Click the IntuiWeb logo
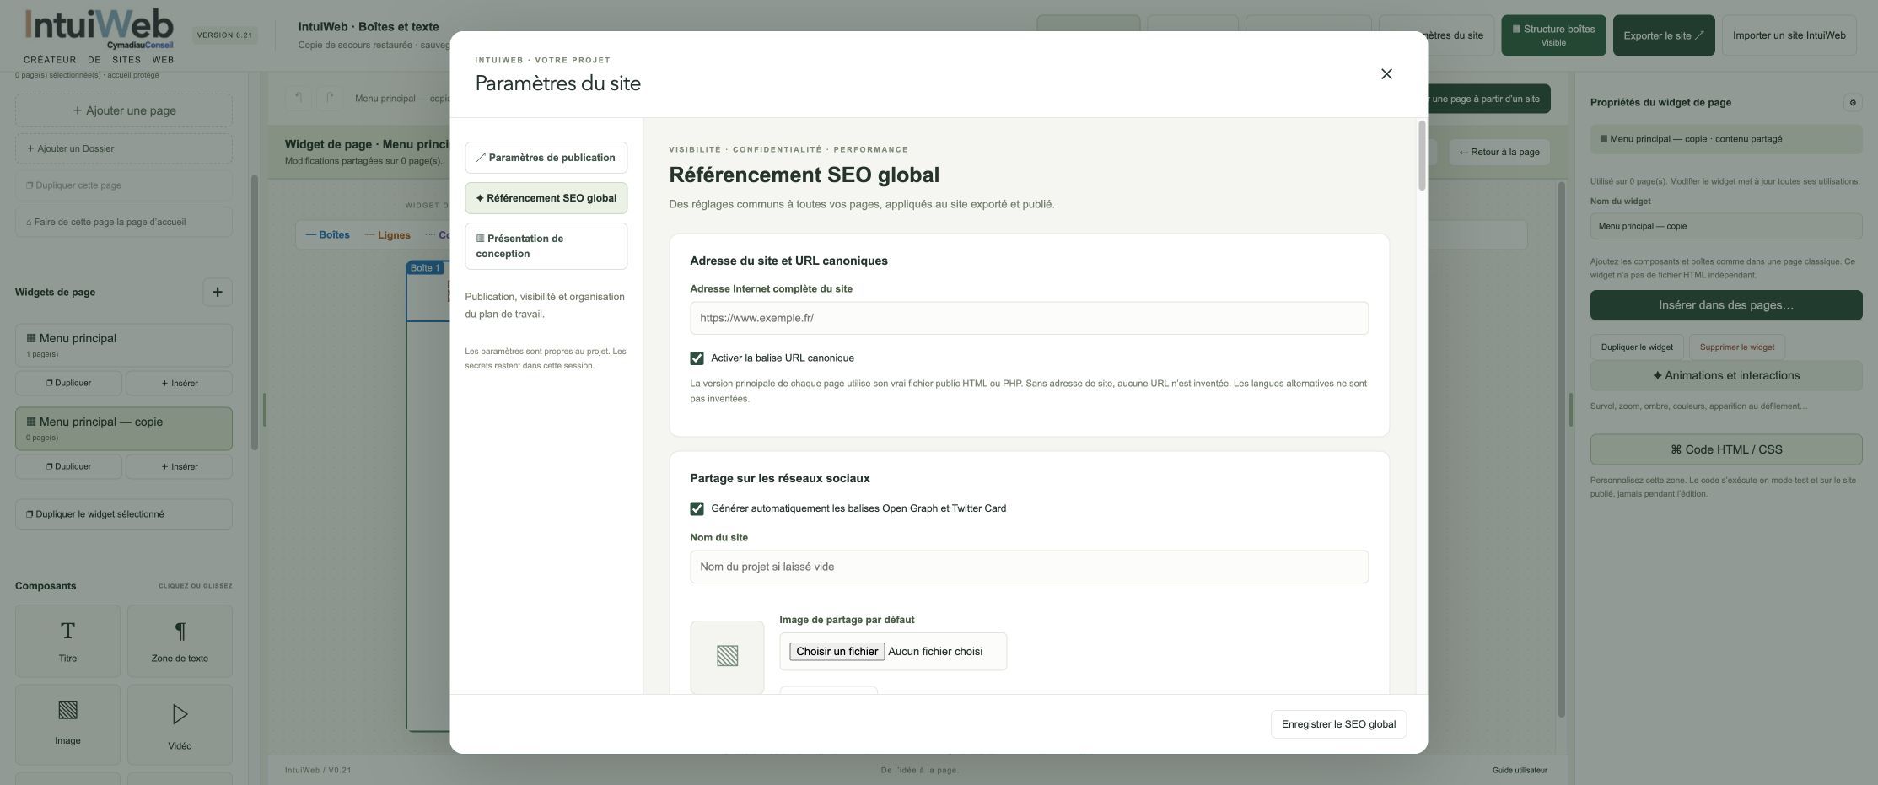The width and height of the screenshot is (1878, 785). (99, 35)
